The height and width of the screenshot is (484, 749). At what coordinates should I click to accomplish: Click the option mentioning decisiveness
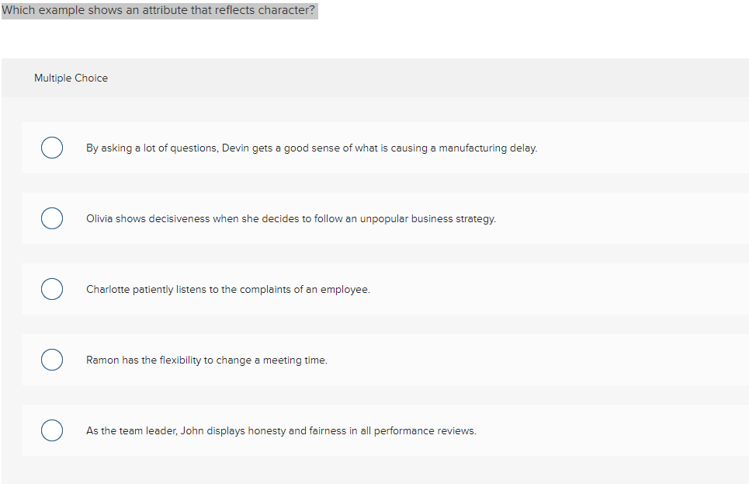291,218
